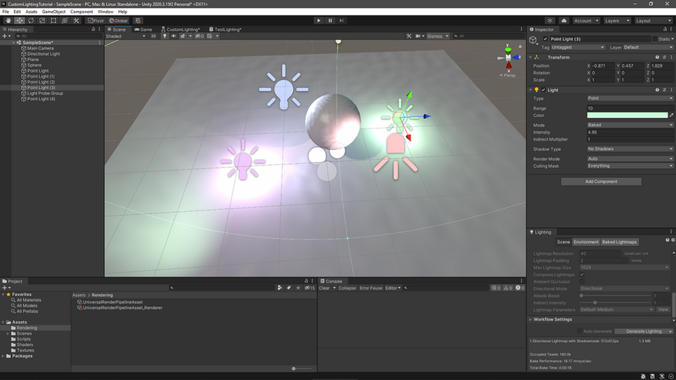
Task: Toggle 2D mode in the Scene view
Action: pyautogui.click(x=154, y=36)
